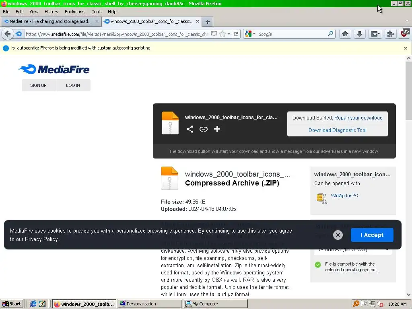Click the flag tray icon

click(364, 304)
